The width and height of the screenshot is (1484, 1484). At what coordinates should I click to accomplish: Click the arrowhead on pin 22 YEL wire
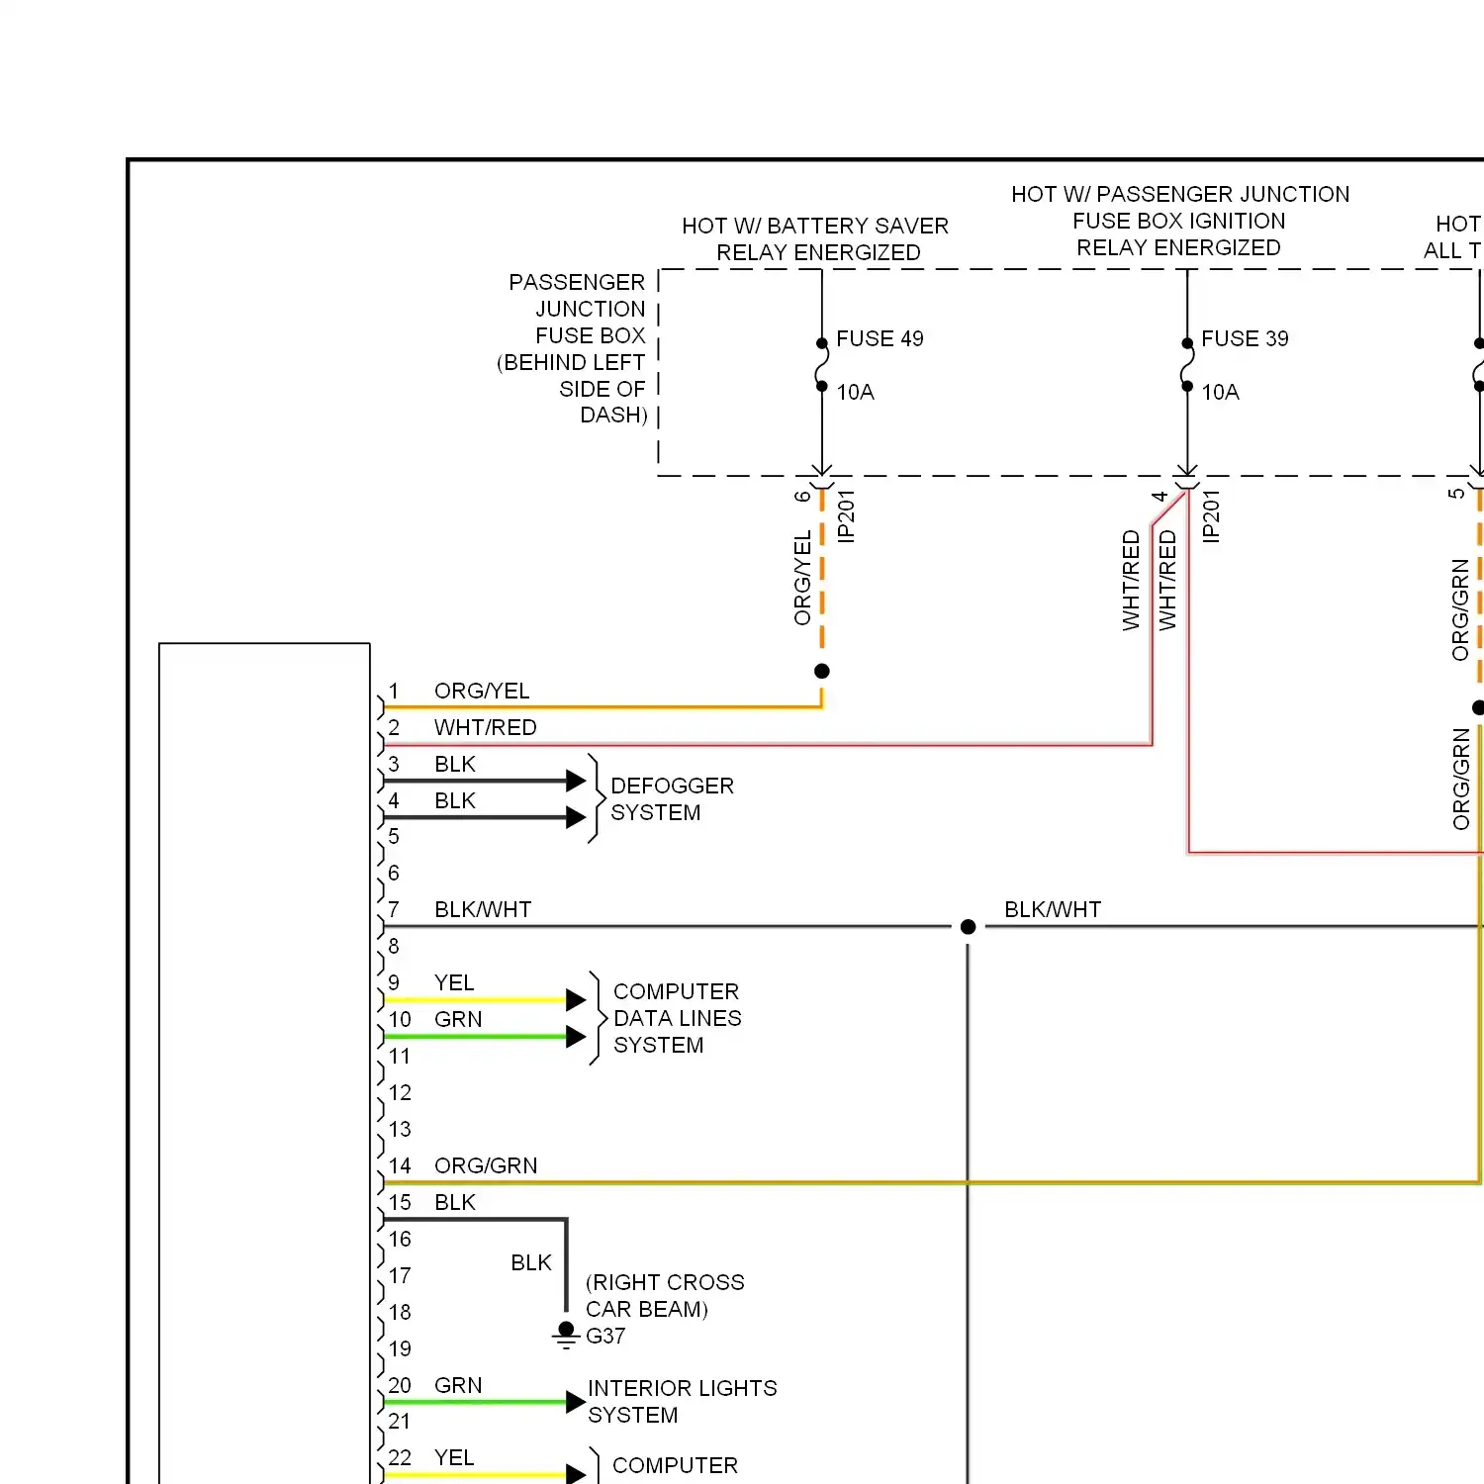pyautogui.click(x=576, y=1474)
